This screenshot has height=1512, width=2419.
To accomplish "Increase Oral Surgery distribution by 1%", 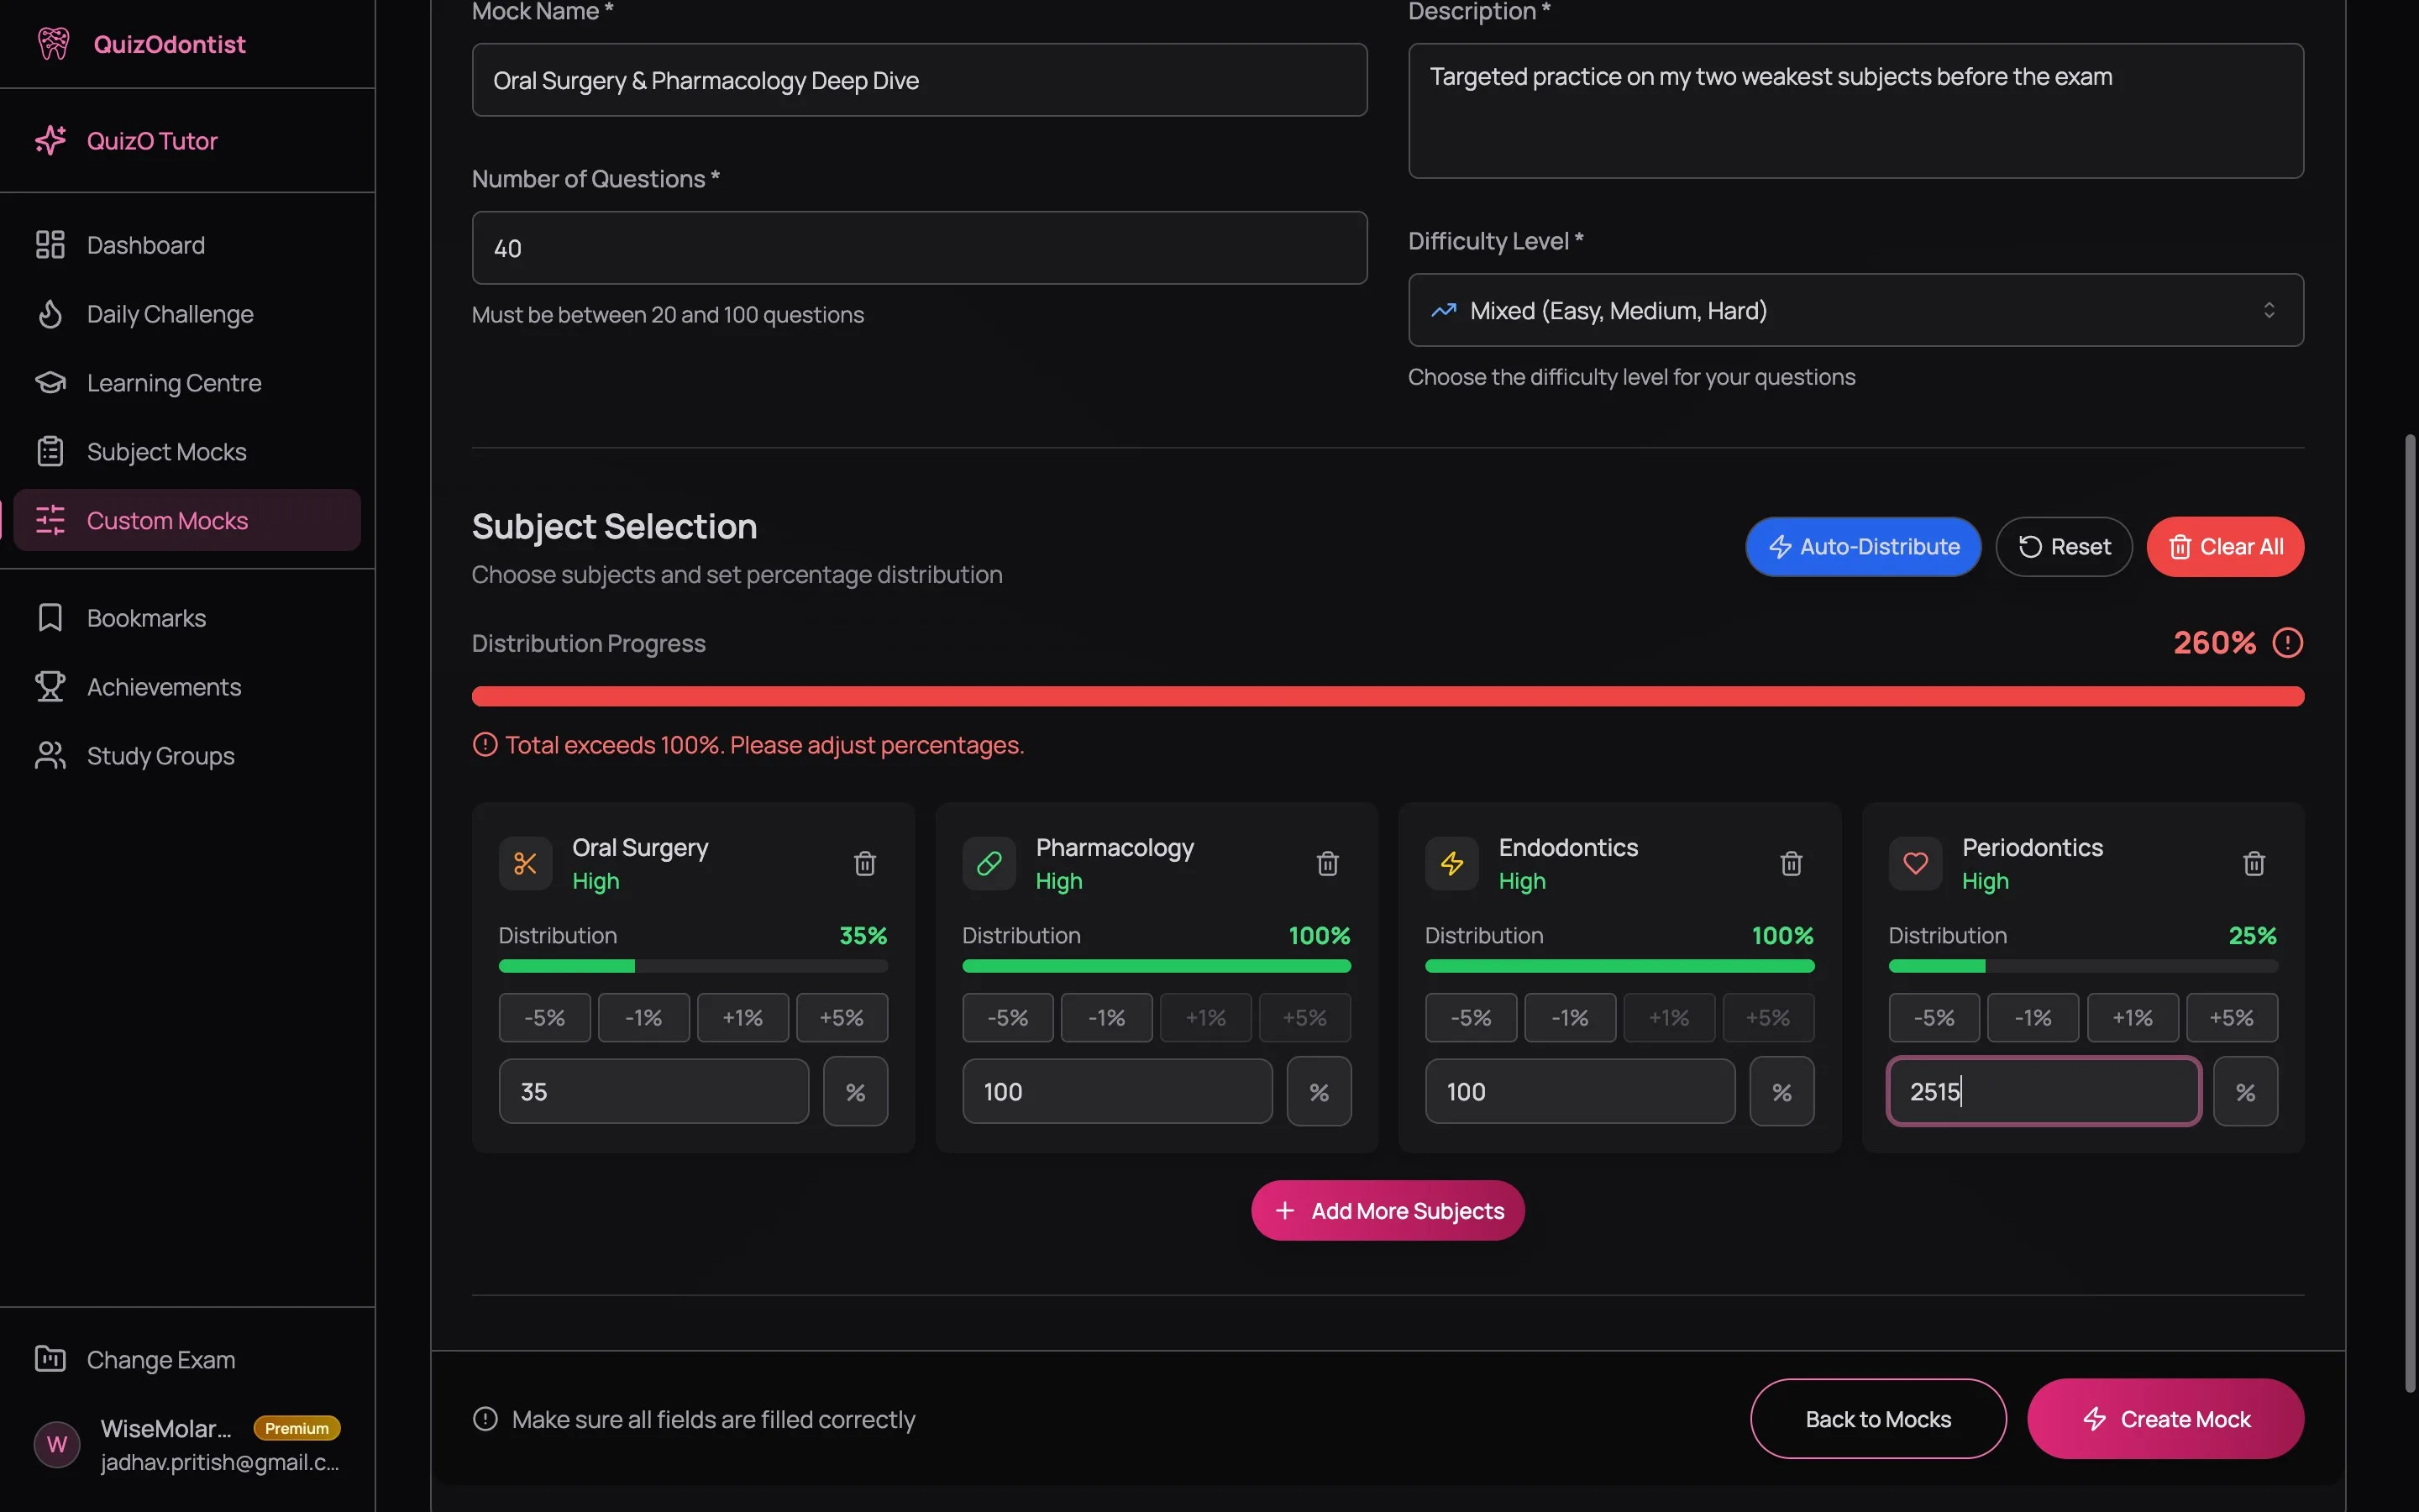I will click(742, 1018).
